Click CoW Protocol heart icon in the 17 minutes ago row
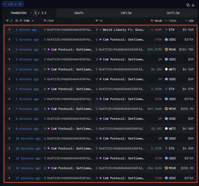The image size is (199, 186). click(x=100, y=178)
